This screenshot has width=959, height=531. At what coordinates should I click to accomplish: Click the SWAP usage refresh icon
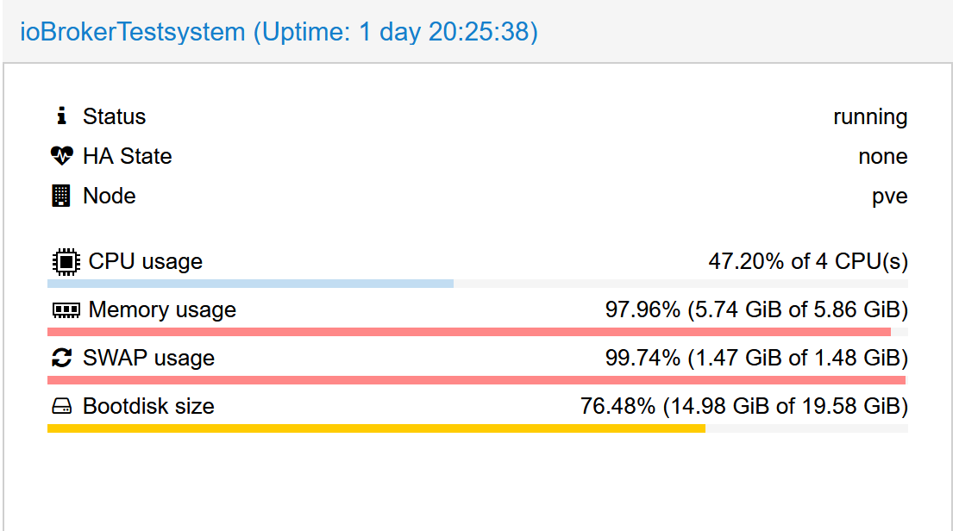60,358
